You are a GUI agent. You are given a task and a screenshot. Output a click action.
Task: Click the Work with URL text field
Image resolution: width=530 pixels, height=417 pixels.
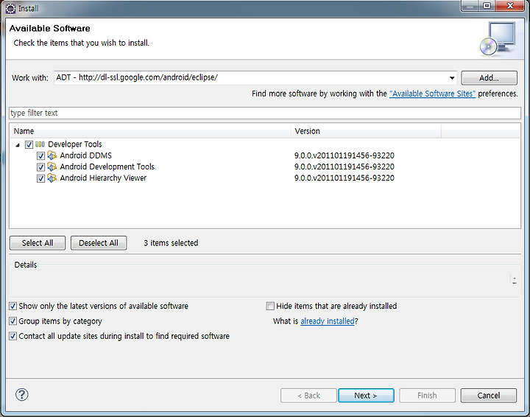[x=251, y=77]
